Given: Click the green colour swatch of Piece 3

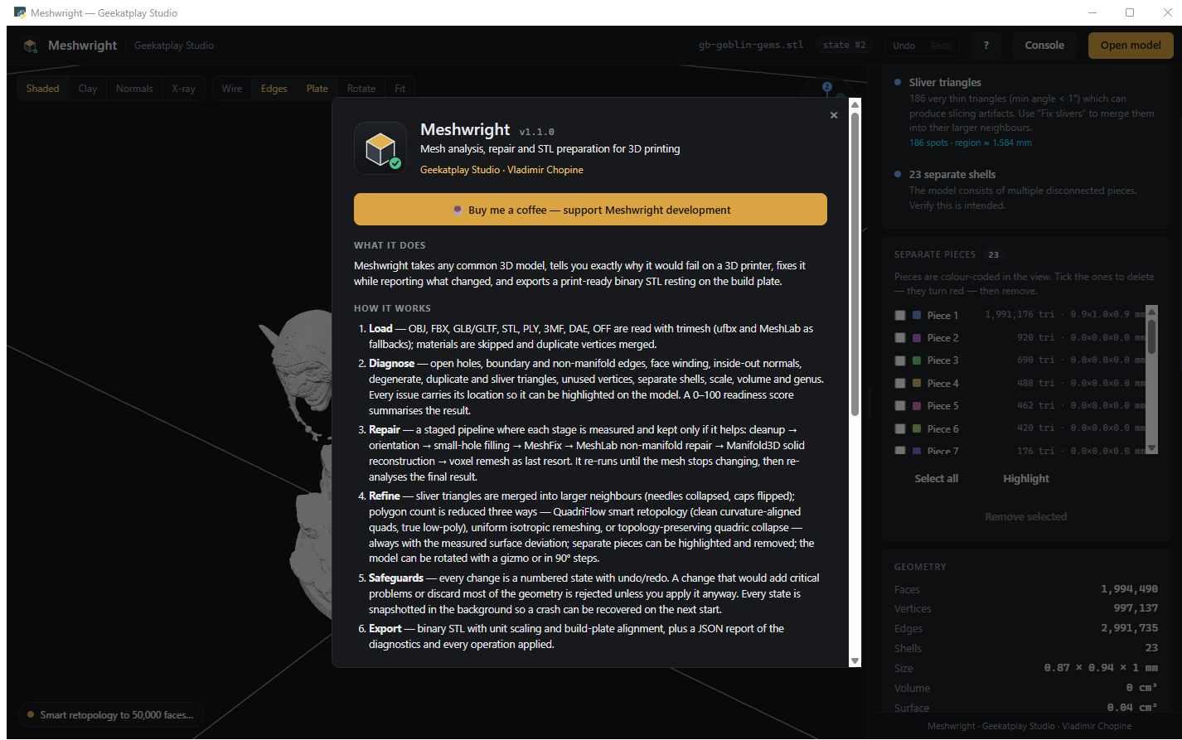Looking at the screenshot, I should point(917,360).
